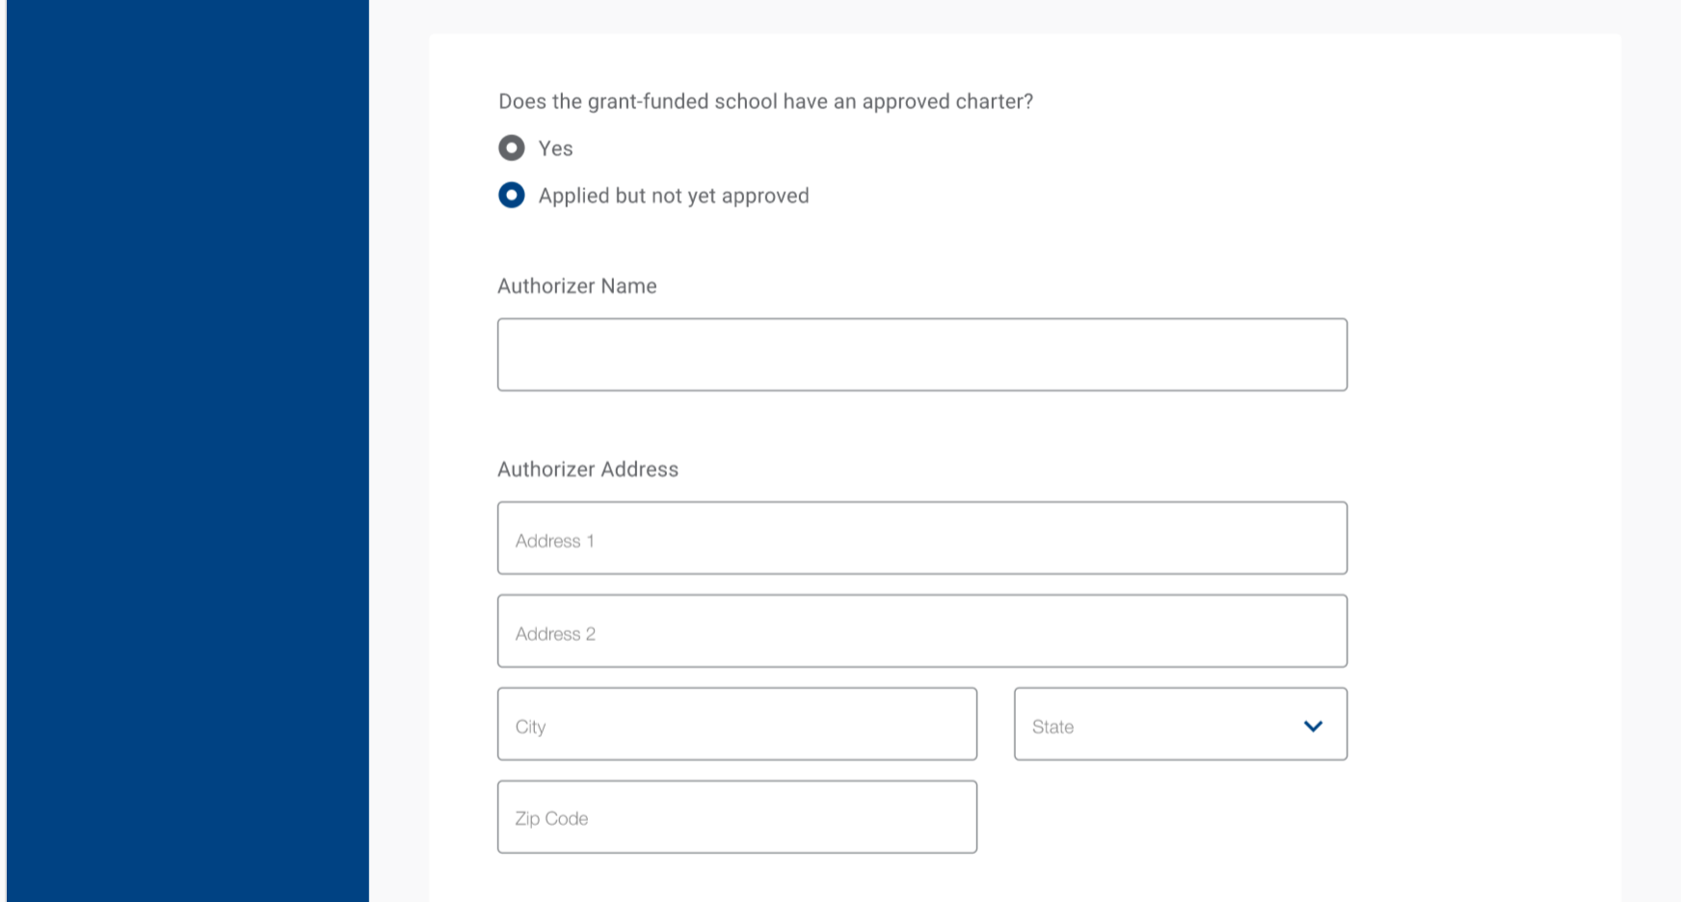Image resolution: width=1681 pixels, height=902 pixels.
Task: Click the "Zip Code" placeholder text
Action: point(551,818)
